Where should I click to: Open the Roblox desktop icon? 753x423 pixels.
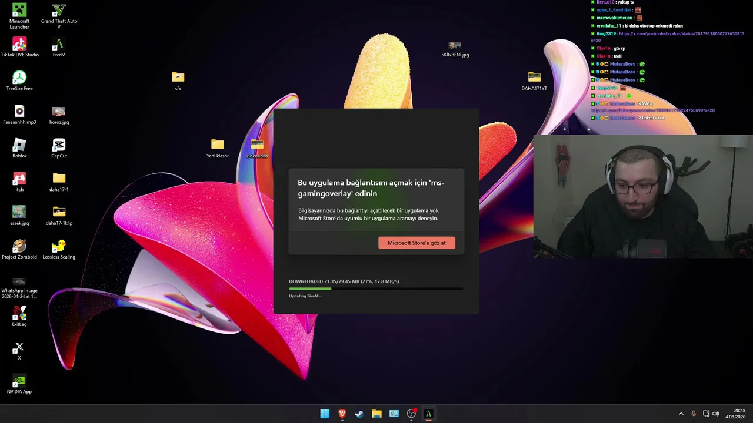19,148
